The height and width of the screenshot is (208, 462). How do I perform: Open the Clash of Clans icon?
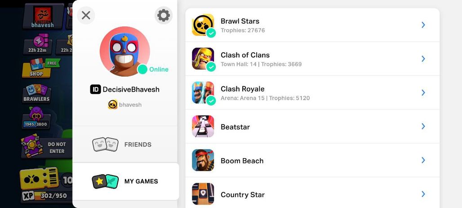[203, 59]
